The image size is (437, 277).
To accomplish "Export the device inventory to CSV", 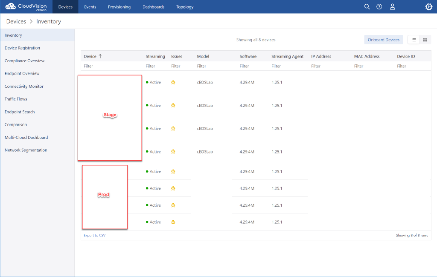I will (94, 235).
